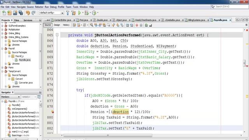Open the File menu
The height and width of the screenshot is (140, 249).
[x=2, y=7]
